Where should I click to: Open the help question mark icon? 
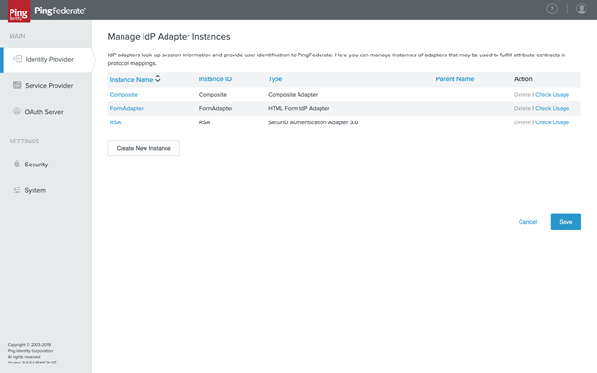click(552, 9)
